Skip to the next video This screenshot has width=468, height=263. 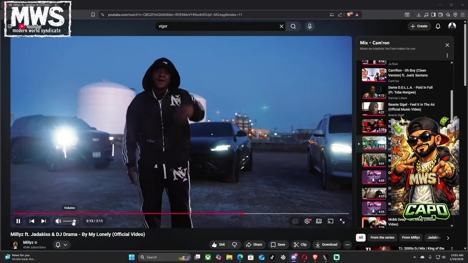pyautogui.click(x=44, y=221)
